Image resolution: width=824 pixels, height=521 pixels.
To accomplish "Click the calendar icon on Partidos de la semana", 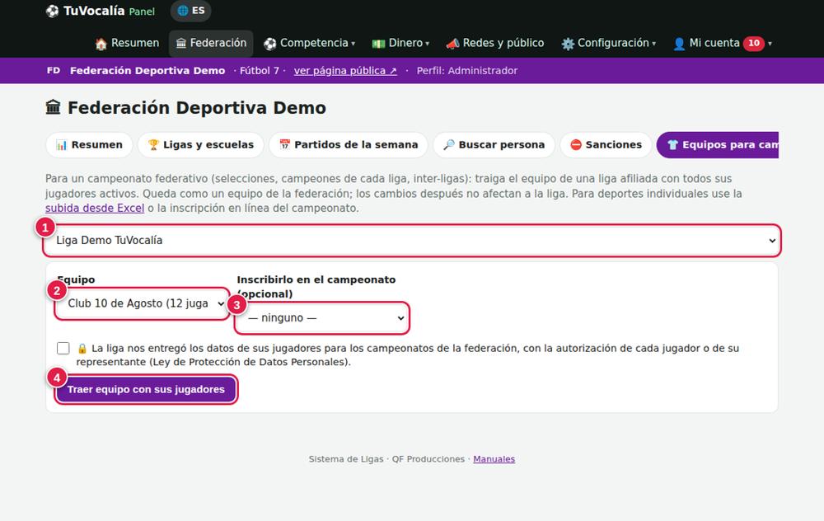I will pos(285,144).
